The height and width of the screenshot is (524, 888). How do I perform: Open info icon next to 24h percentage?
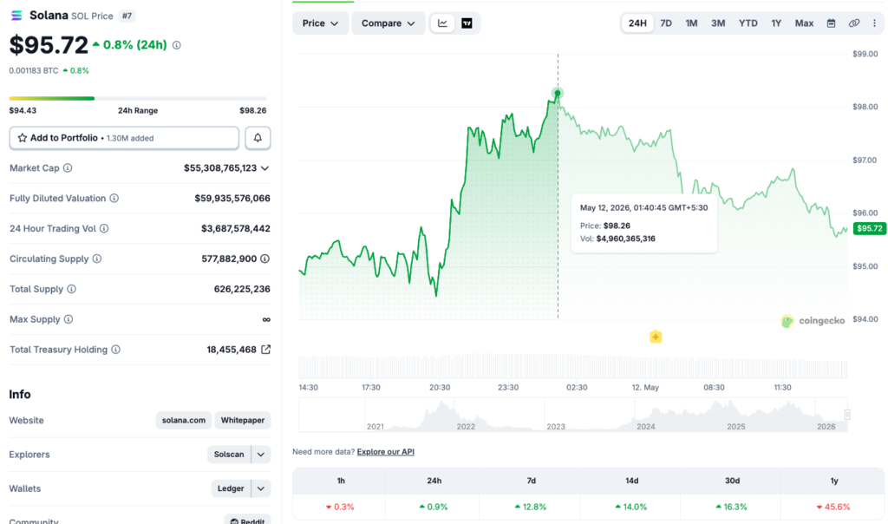tap(177, 45)
